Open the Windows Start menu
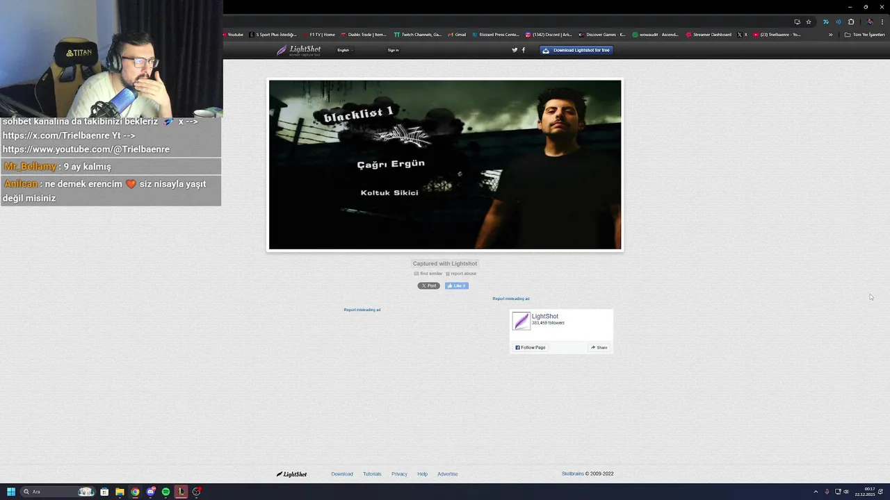890x500 pixels. tap(11, 492)
